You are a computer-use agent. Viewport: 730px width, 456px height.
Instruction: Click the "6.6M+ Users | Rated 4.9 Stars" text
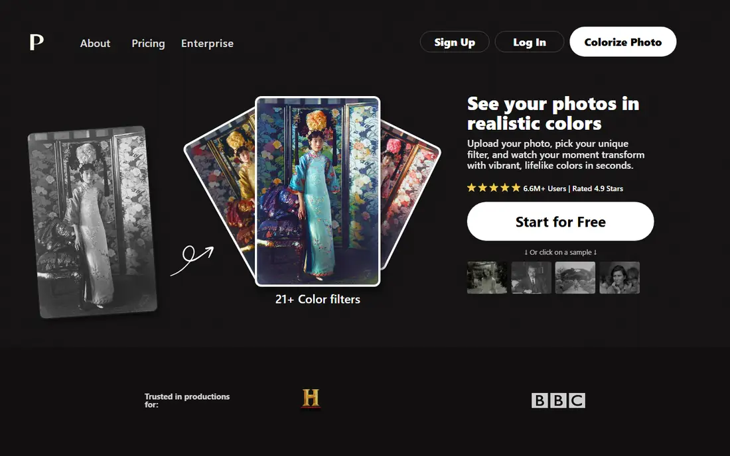point(573,188)
